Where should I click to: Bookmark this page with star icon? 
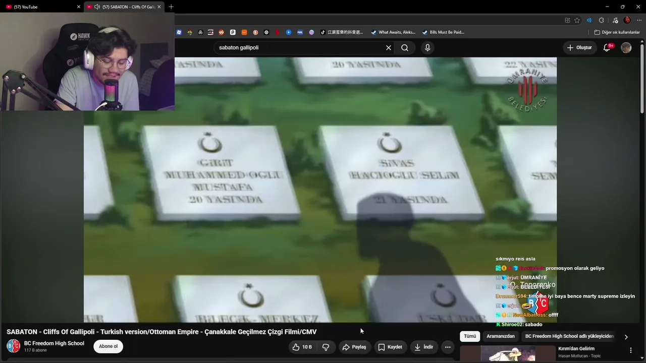coord(577,20)
